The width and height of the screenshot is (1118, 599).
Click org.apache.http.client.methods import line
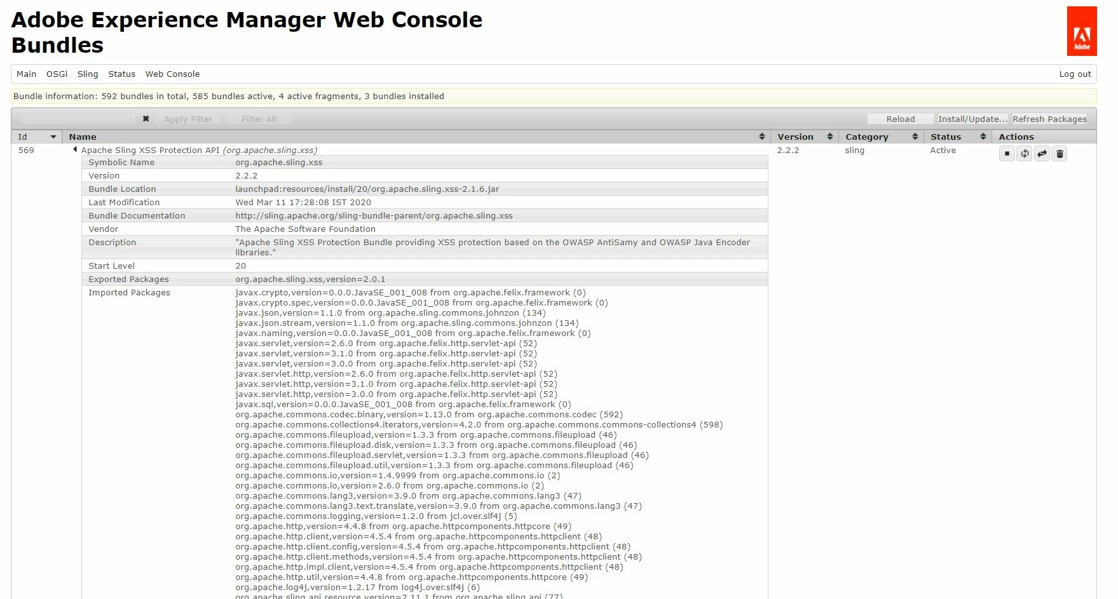pos(439,557)
